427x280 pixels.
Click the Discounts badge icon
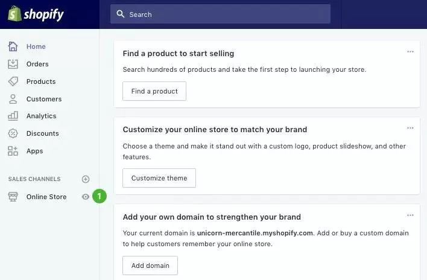13,133
